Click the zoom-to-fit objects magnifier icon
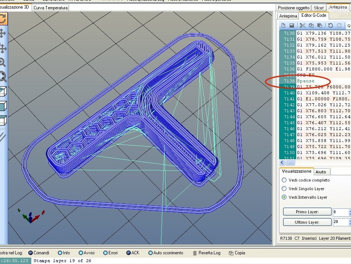This screenshot has width=351, height=264. tap(2, 77)
